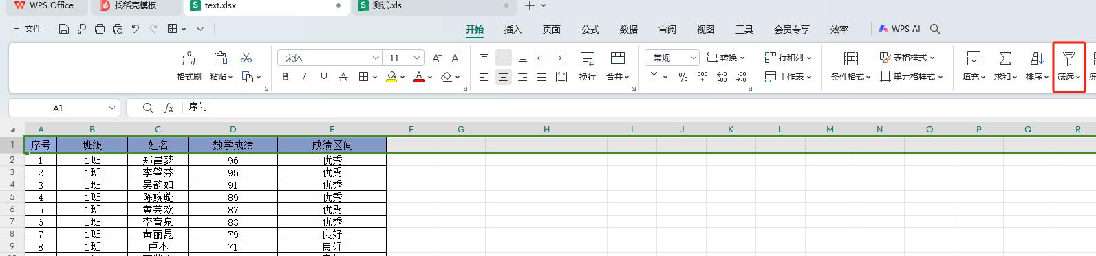Undo the last action

click(x=136, y=29)
